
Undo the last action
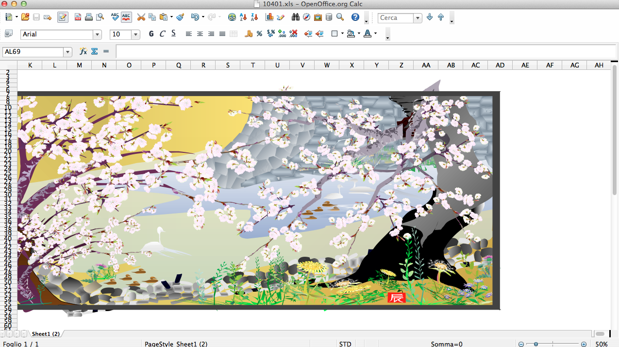pos(195,17)
